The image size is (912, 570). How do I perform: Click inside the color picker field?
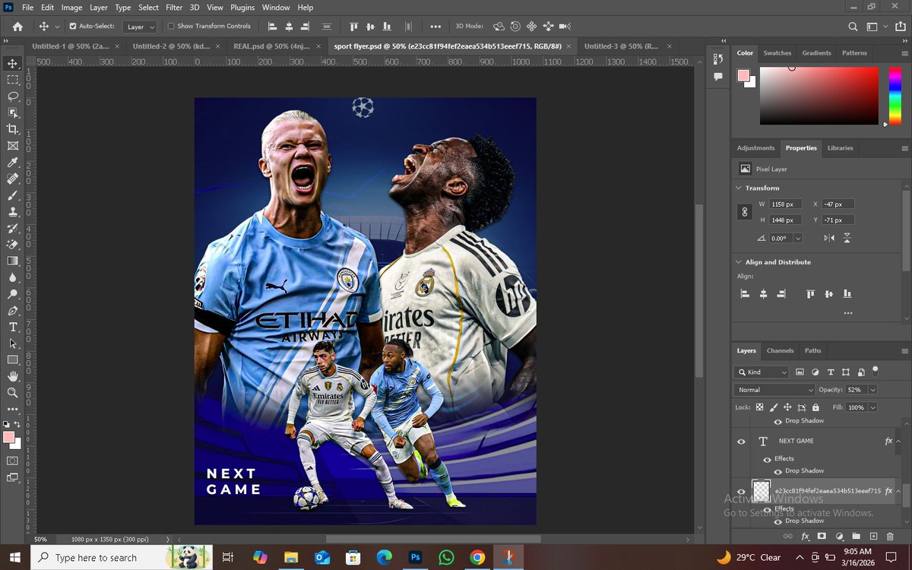(x=819, y=96)
